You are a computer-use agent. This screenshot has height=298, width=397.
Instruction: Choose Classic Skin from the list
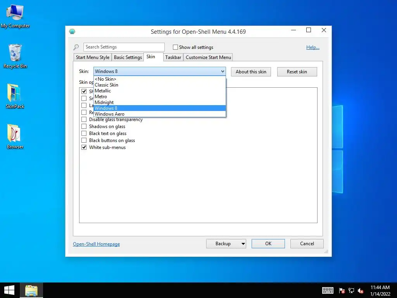159,85
